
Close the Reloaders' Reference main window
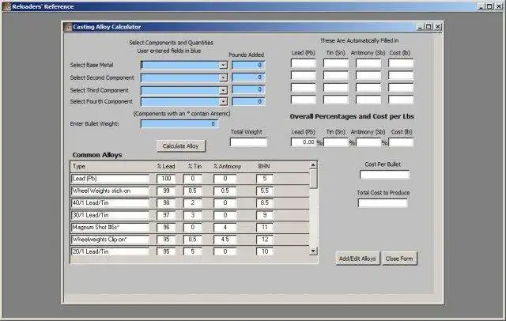[x=499, y=6]
